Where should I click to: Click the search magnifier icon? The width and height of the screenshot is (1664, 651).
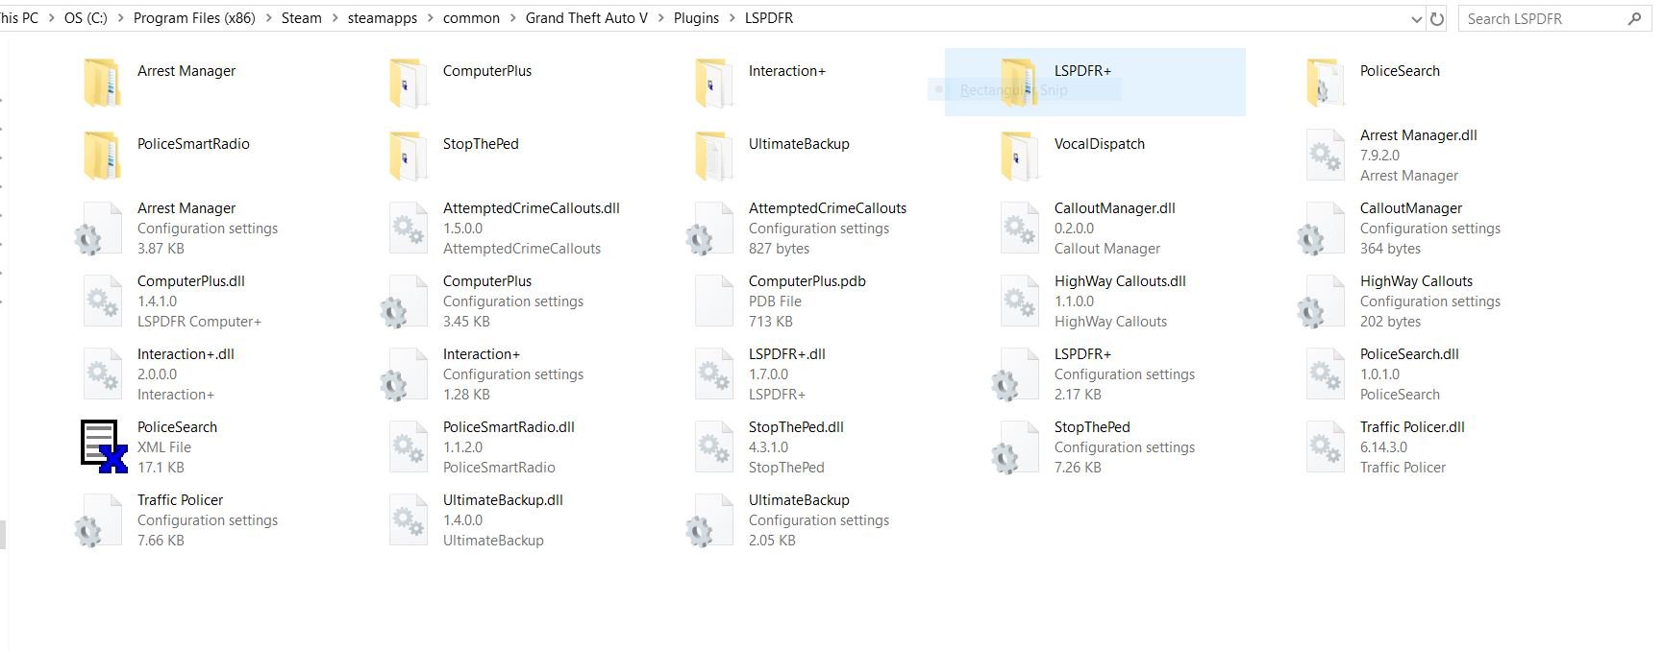(x=1633, y=18)
